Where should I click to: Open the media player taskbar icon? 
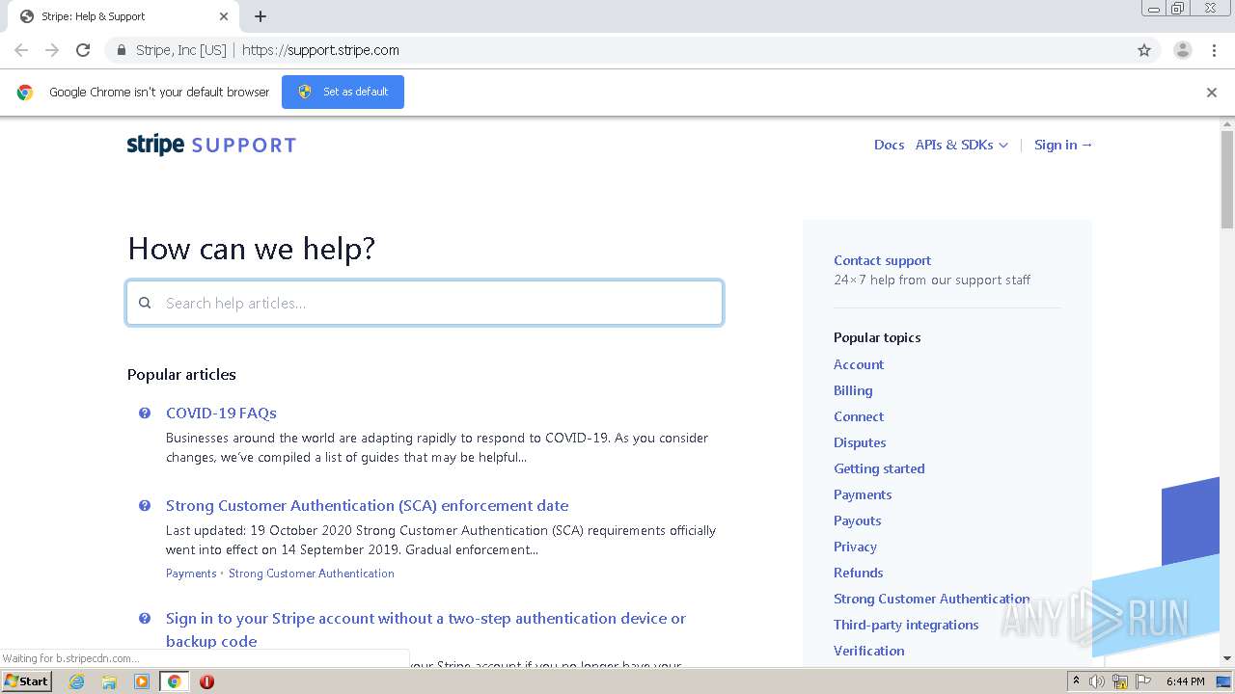click(142, 681)
